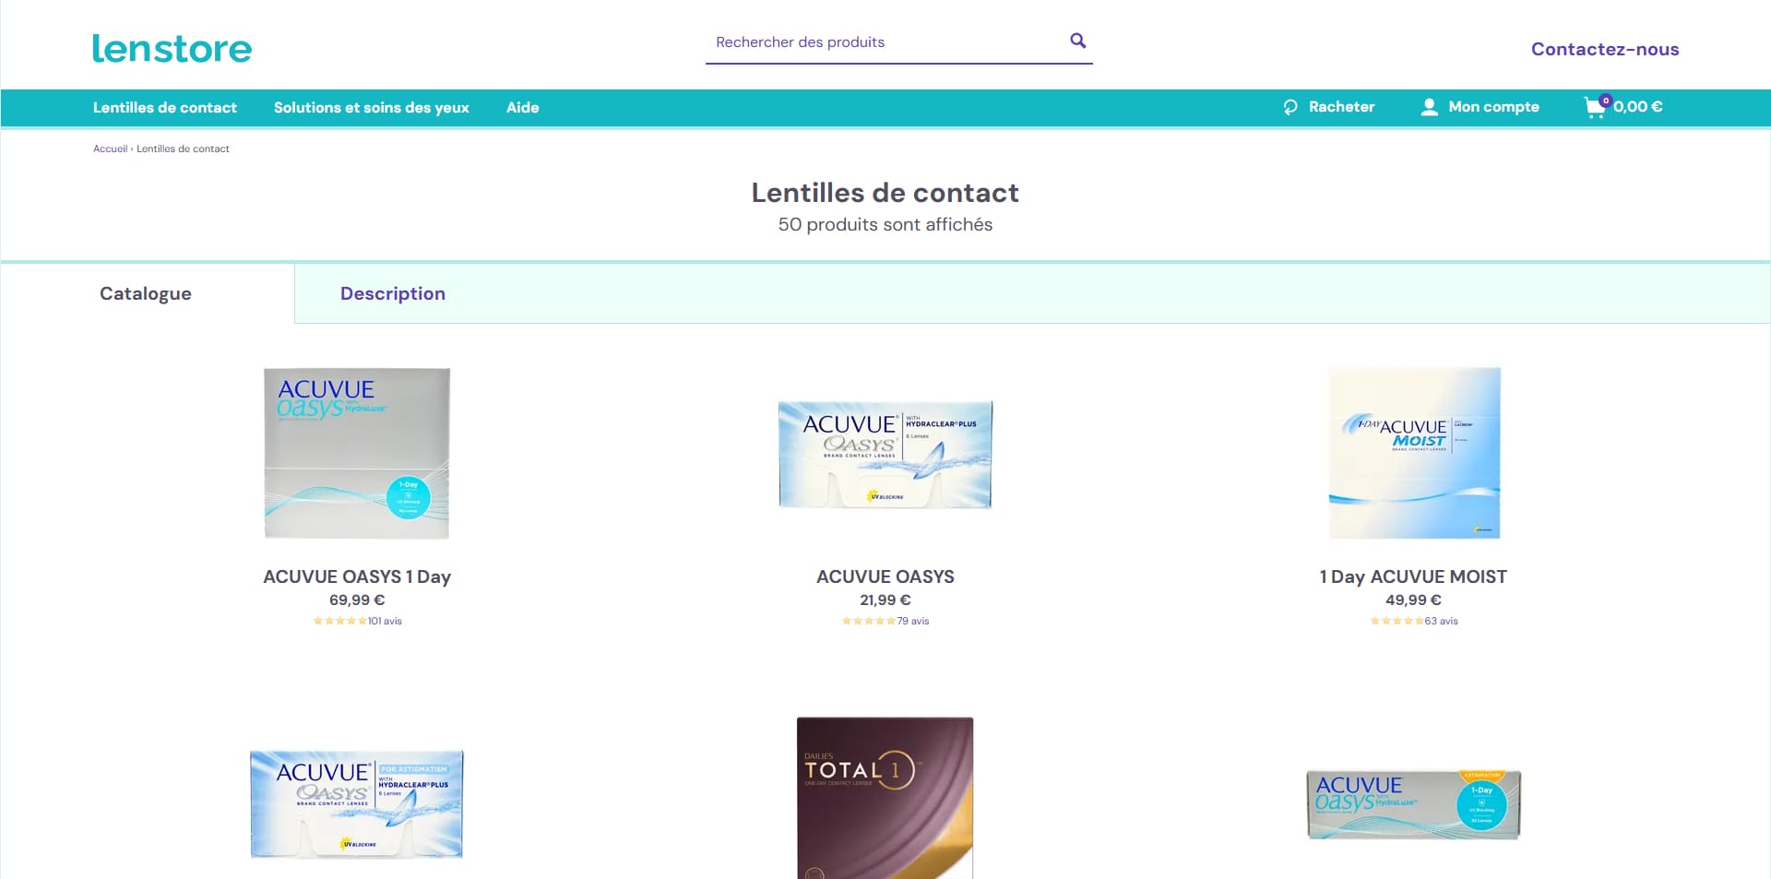Click the 0,00 € cart total
The width and height of the screenshot is (1771, 879).
pos(1638,107)
